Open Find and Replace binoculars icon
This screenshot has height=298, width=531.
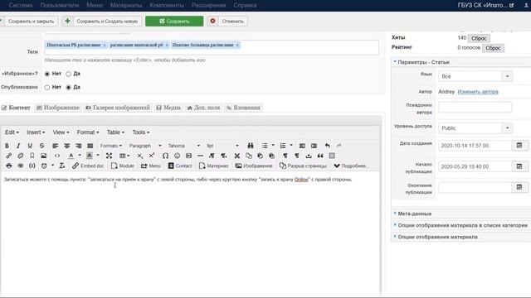coord(251,146)
